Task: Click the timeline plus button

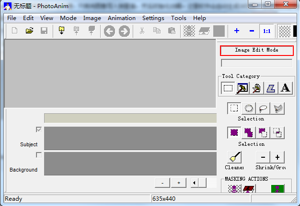Action: [179, 183]
